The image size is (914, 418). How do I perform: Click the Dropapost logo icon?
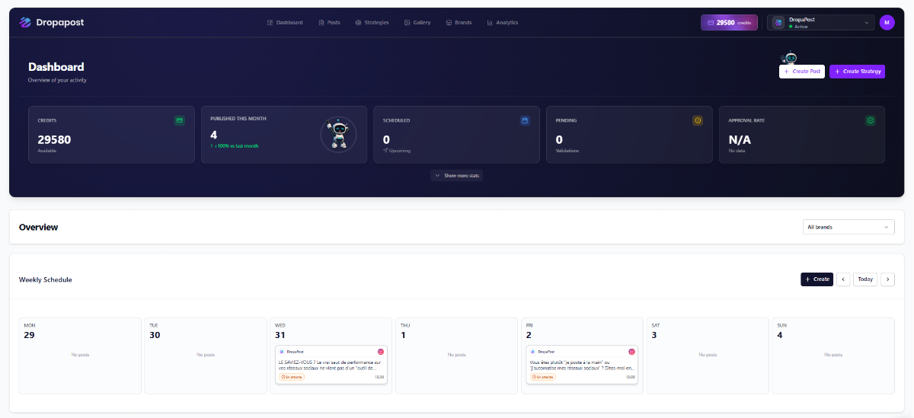click(25, 23)
